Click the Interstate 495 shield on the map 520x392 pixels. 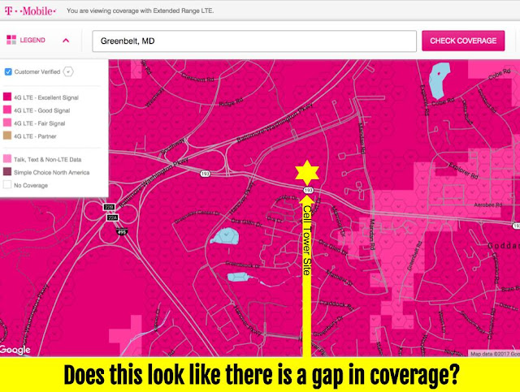[x=122, y=231]
